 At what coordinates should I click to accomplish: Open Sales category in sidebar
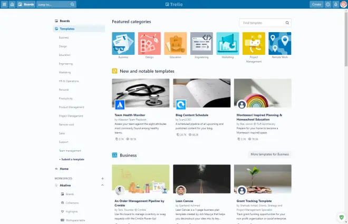click(x=62, y=133)
